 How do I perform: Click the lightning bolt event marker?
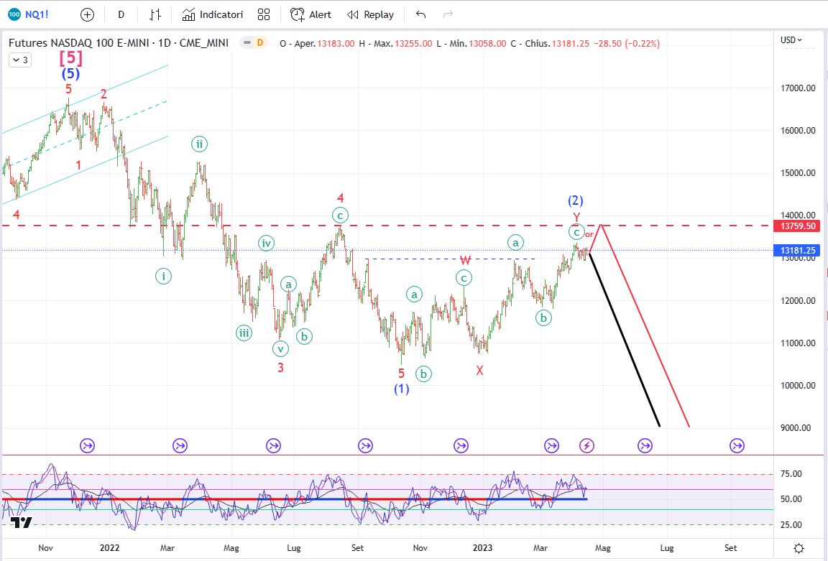[x=586, y=446]
